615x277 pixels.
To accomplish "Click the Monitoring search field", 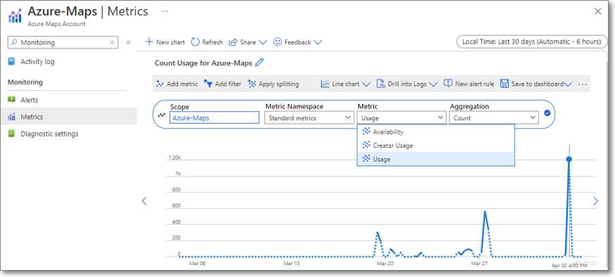I will 63,42.
